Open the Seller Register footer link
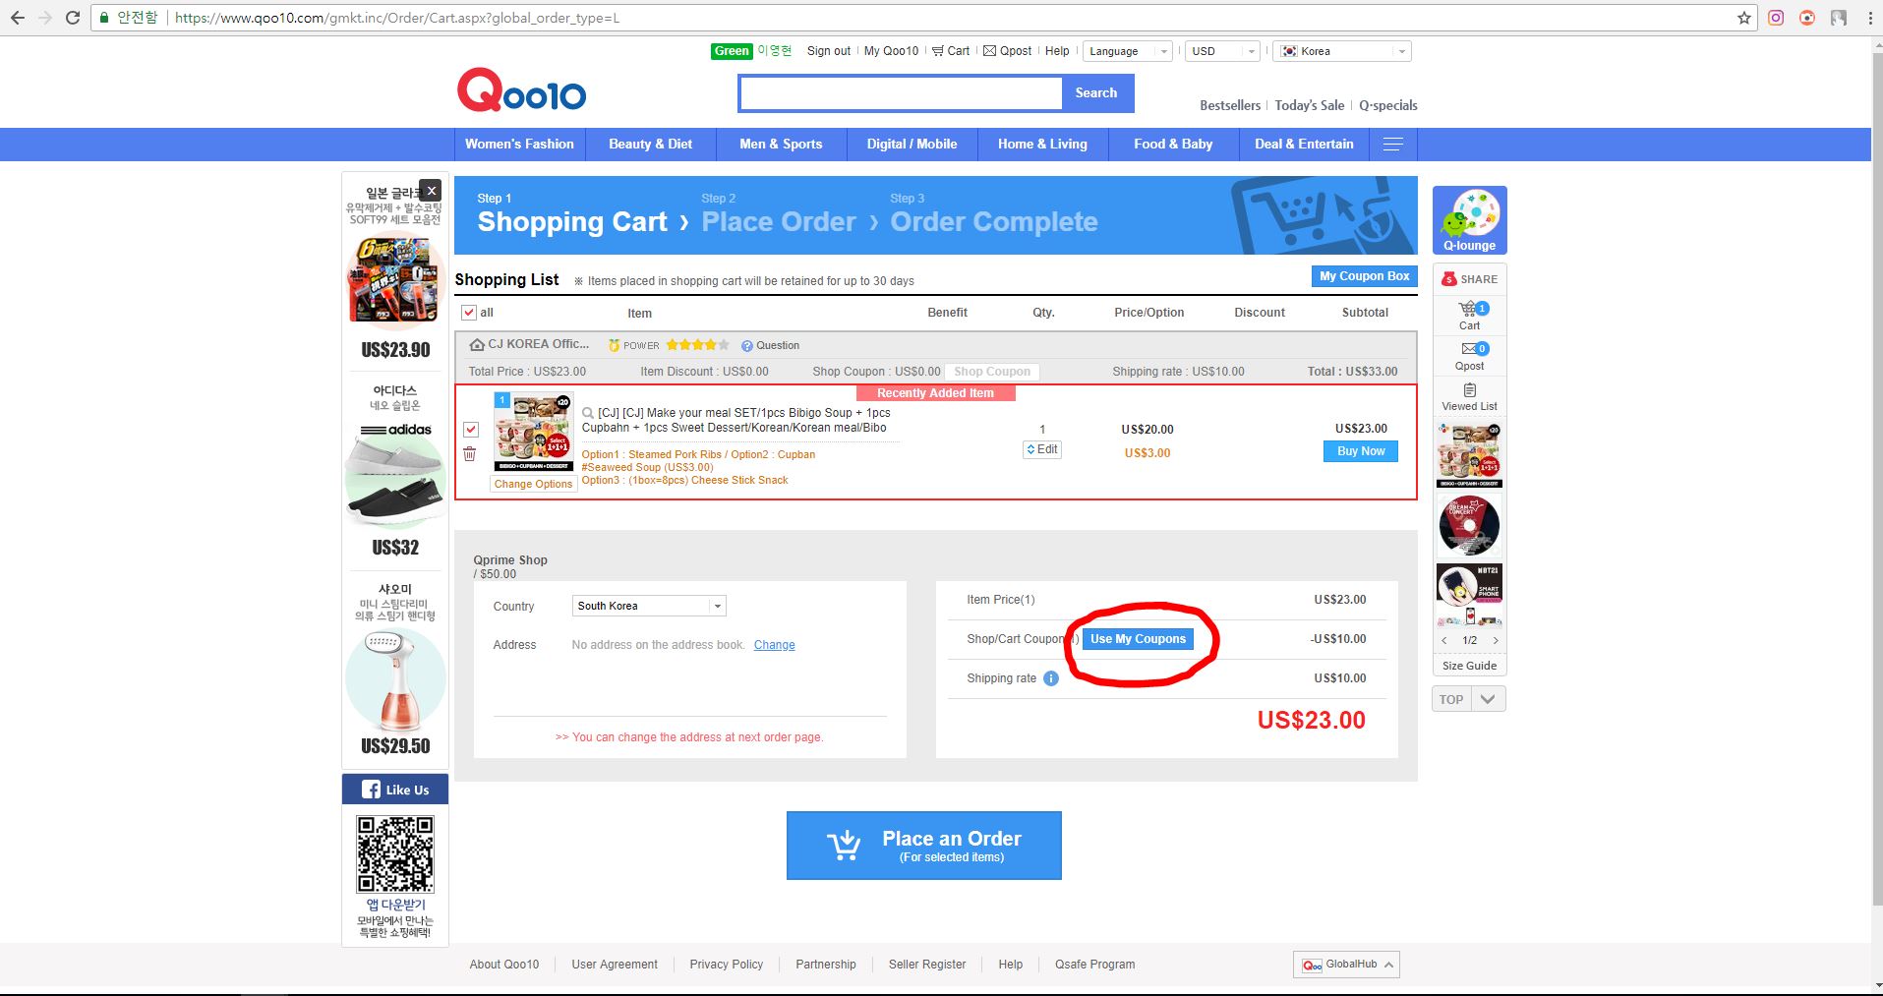The height and width of the screenshot is (996, 1883). [927, 965]
